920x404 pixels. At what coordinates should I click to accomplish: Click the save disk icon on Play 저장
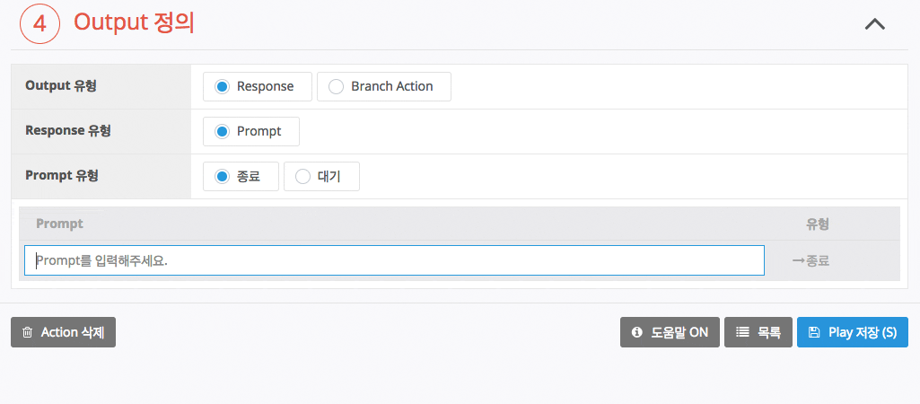[814, 332]
